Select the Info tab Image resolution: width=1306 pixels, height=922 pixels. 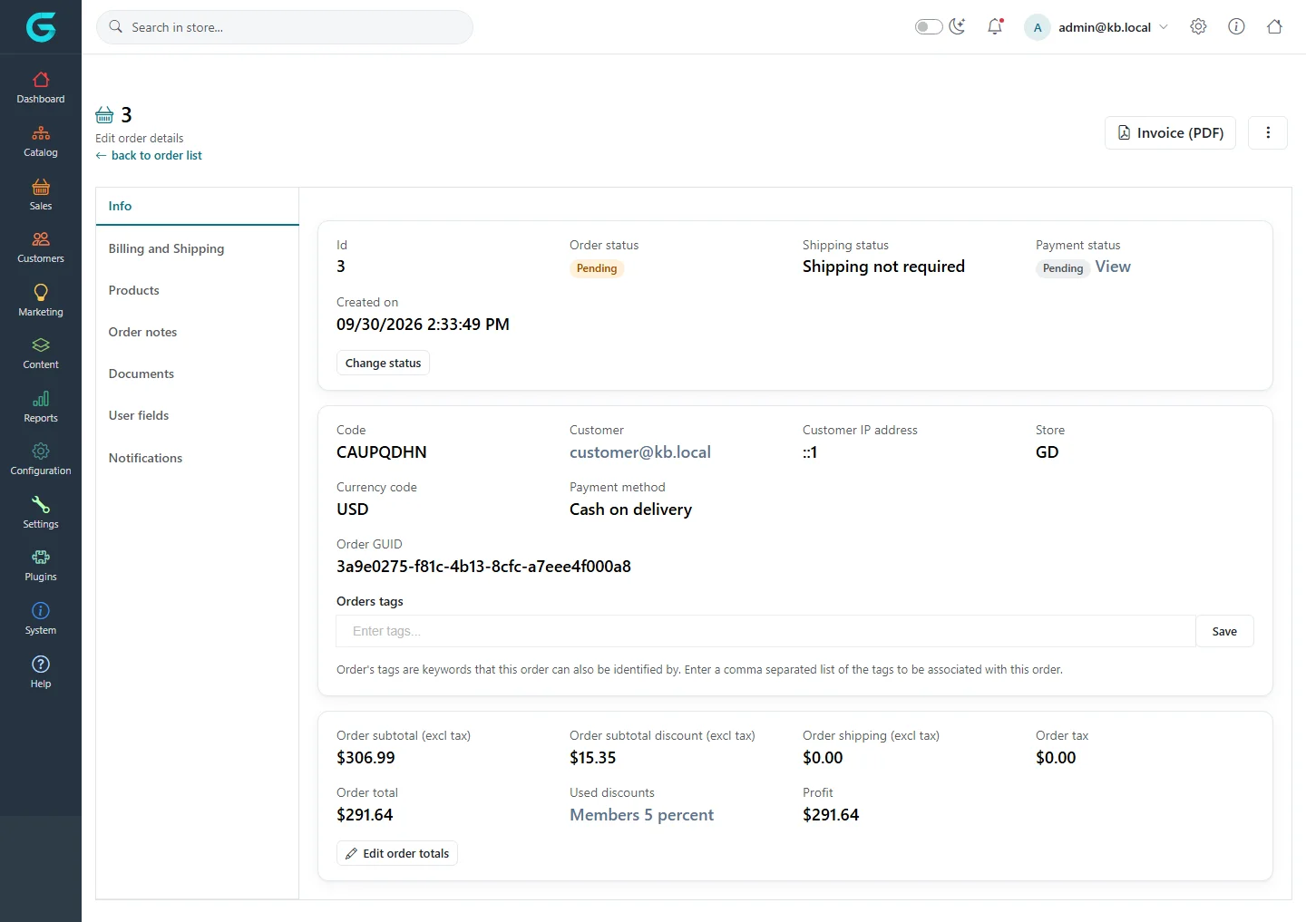pos(198,206)
